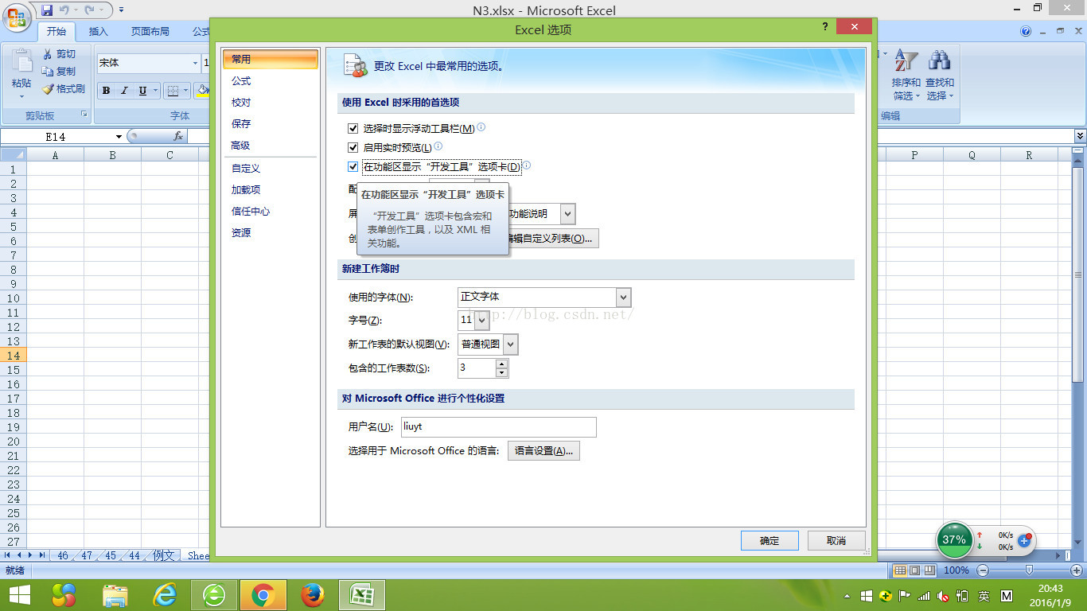This screenshot has width=1087, height=611.
Task: Open the underline style dropdown arrow
Action: [155, 91]
